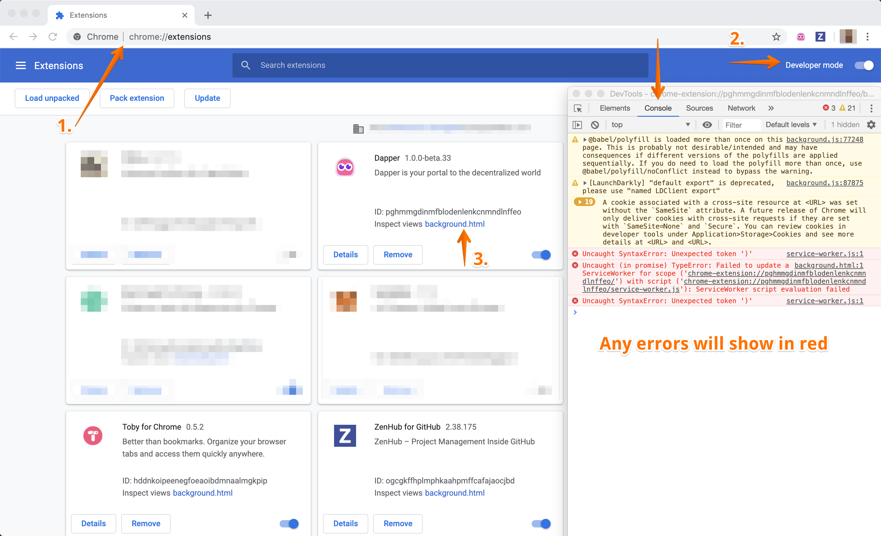Activate the DevTools inspect element picker
The width and height of the screenshot is (881, 536).
pos(578,108)
